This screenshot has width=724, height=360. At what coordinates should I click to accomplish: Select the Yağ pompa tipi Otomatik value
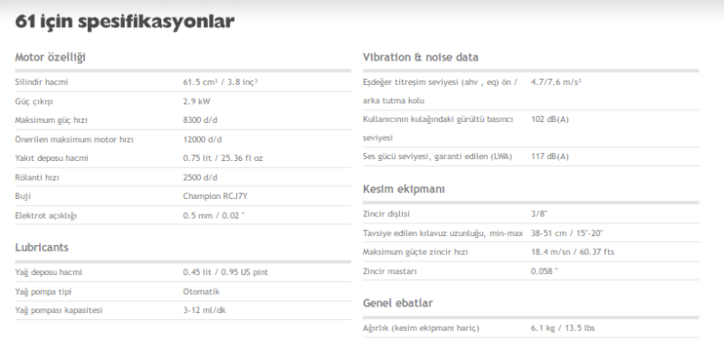201,291
